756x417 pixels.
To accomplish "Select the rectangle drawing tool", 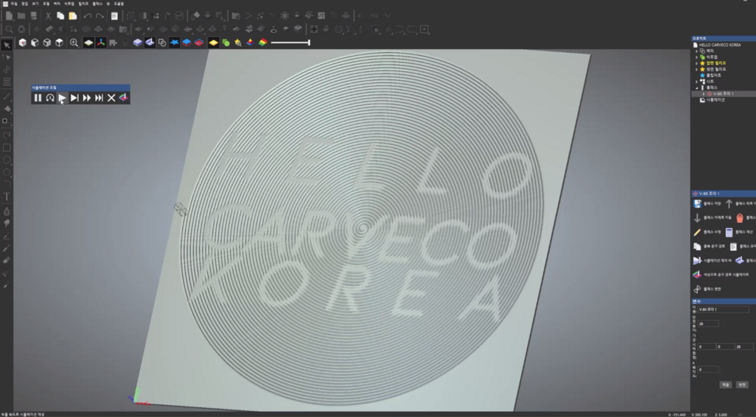I will (x=7, y=148).
